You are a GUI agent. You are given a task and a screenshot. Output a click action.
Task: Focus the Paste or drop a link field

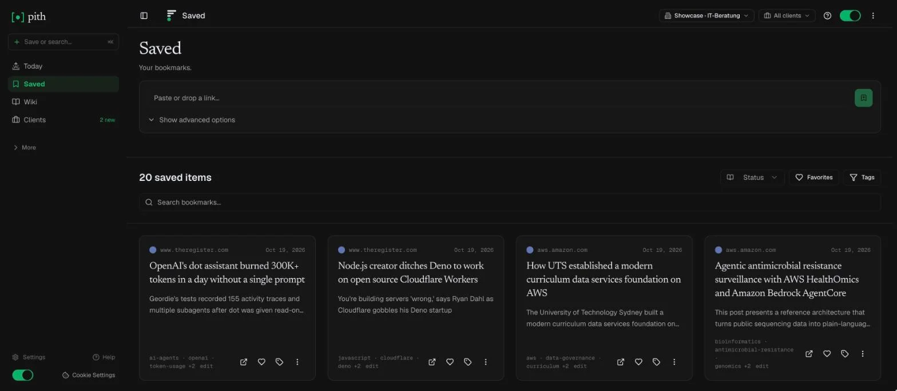pyautogui.click(x=501, y=98)
